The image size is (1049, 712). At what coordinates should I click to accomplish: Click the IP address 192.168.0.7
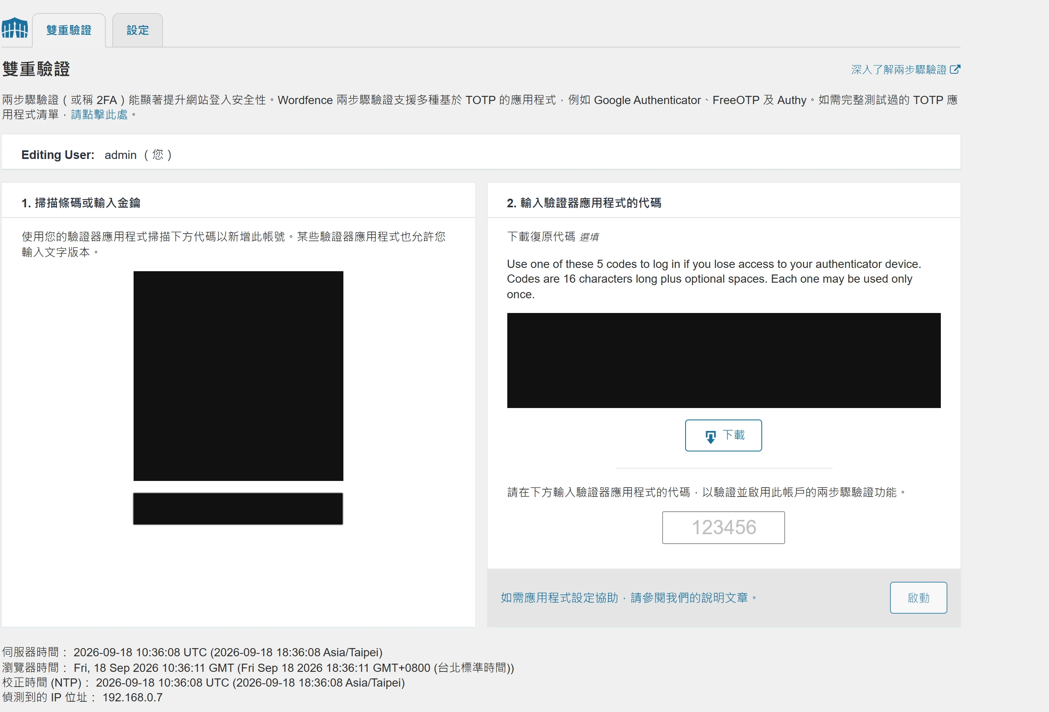[x=132, y=698]
